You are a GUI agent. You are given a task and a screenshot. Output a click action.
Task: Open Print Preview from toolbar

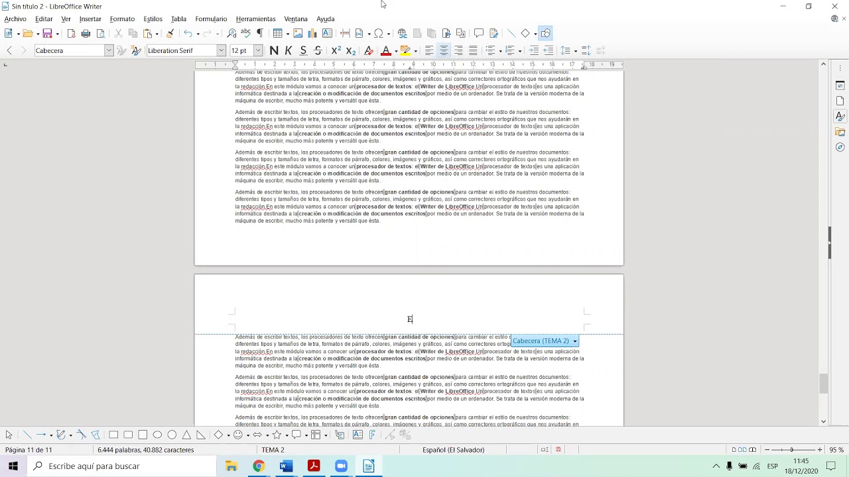click(x=101, y=33)
